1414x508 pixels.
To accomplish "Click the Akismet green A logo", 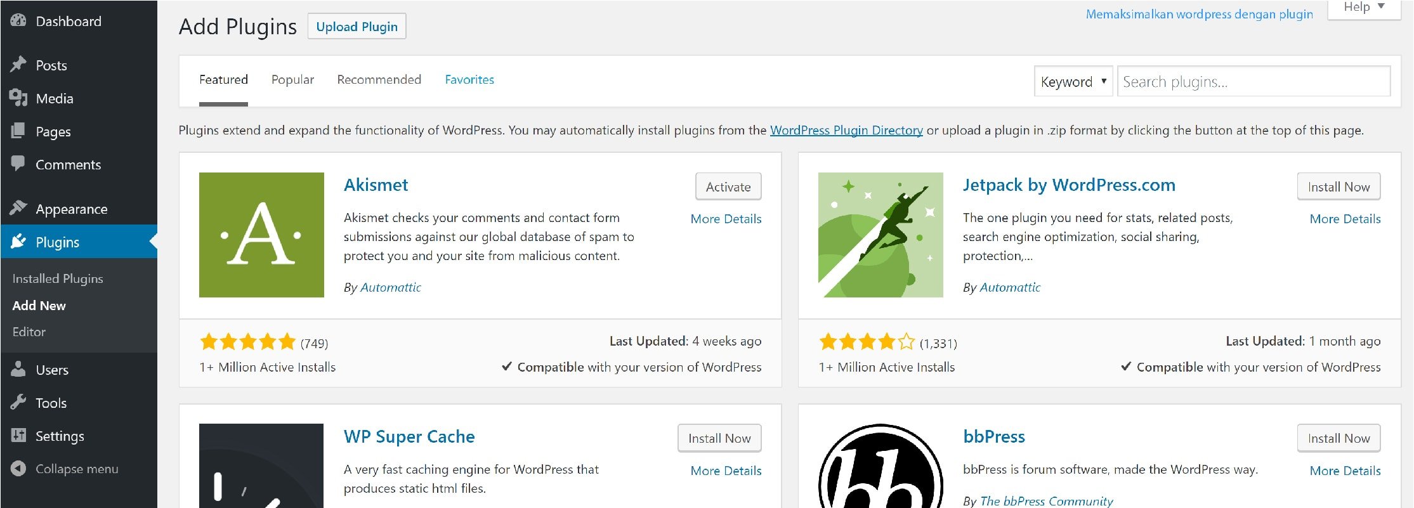I will [261, 235].
